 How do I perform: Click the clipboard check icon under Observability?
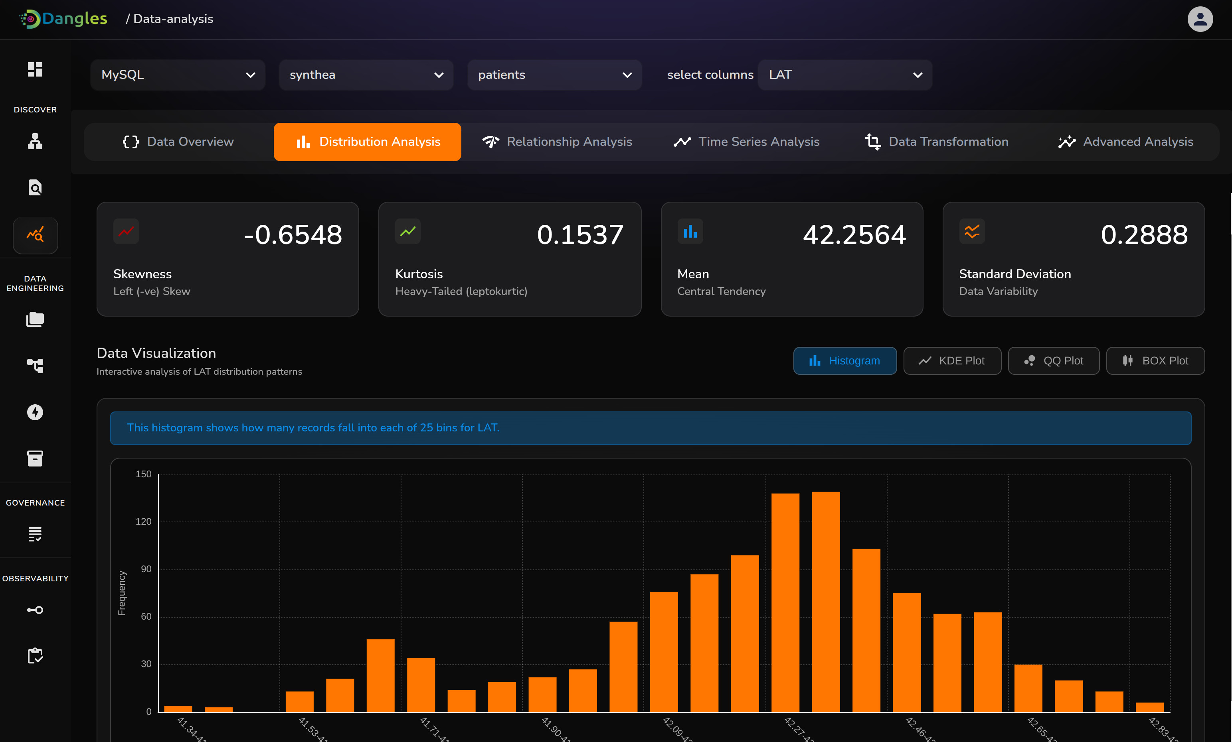click(35, 655)
